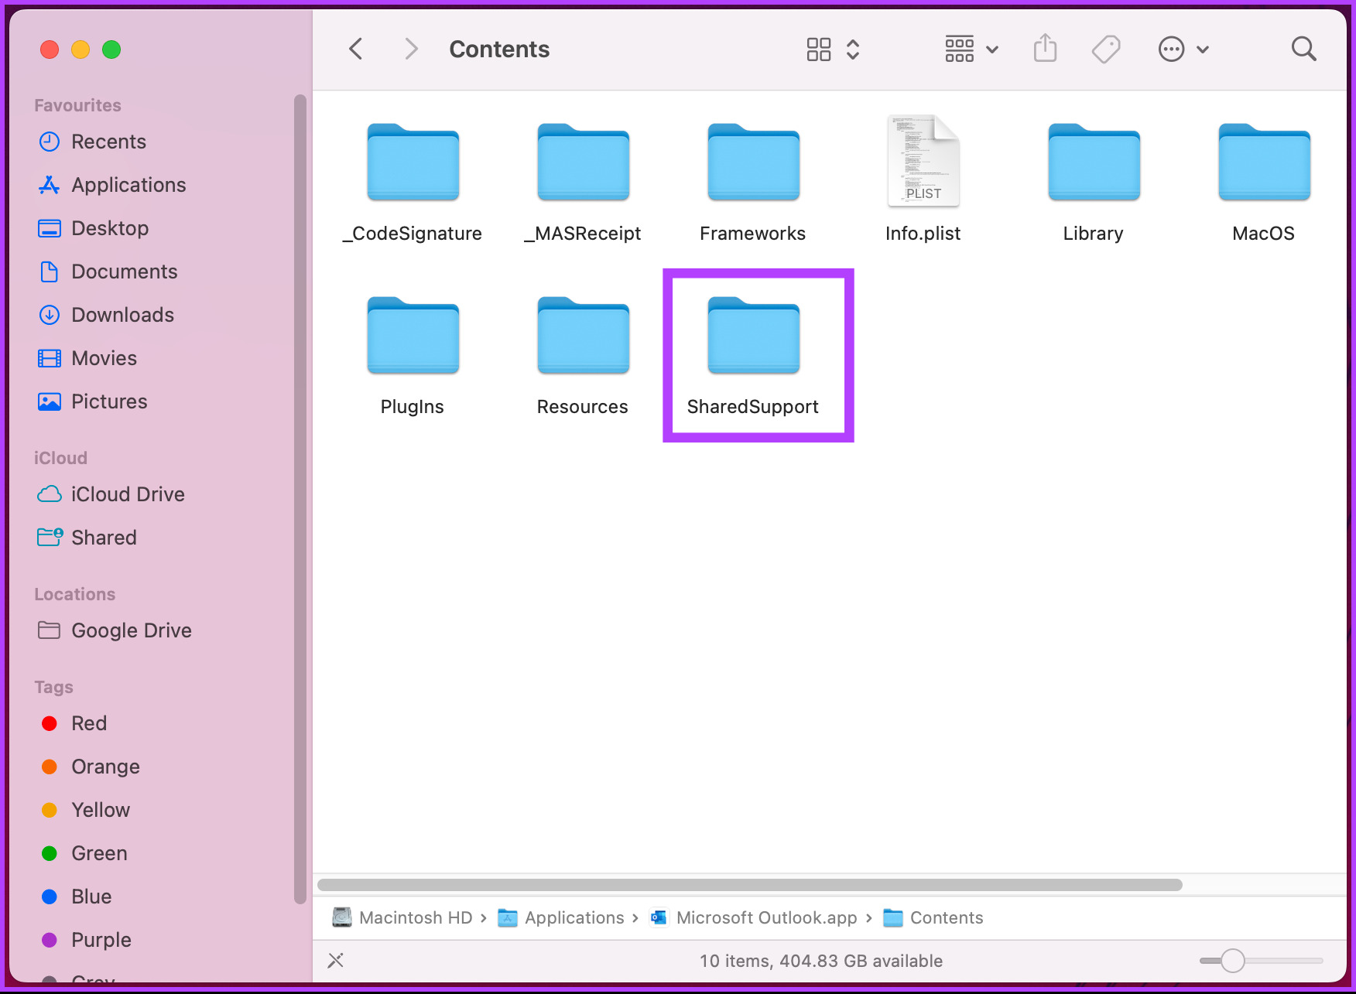Adjust the icon size slider

coord(1233,960)
